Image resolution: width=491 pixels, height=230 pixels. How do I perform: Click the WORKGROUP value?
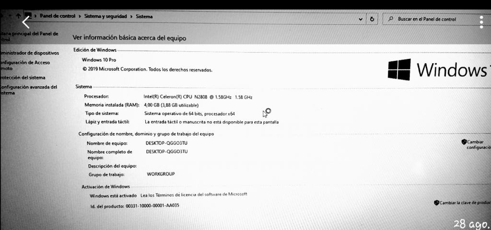tap(161, 174)
